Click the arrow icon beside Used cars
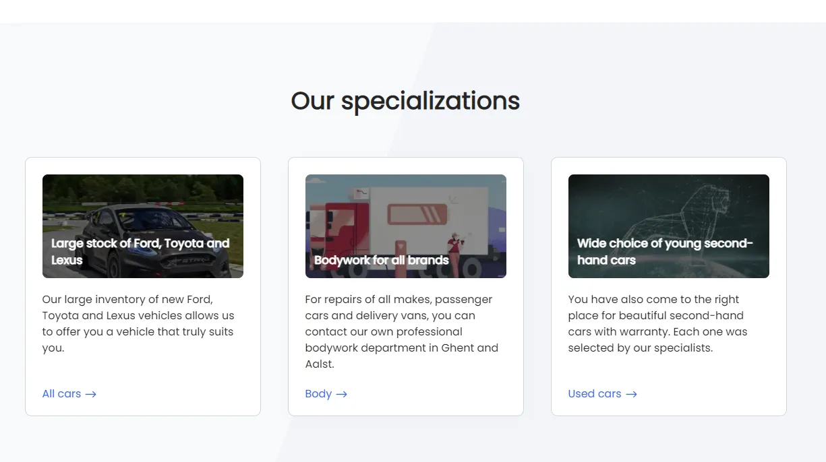The image size is (826, 462). click(631, 394)
